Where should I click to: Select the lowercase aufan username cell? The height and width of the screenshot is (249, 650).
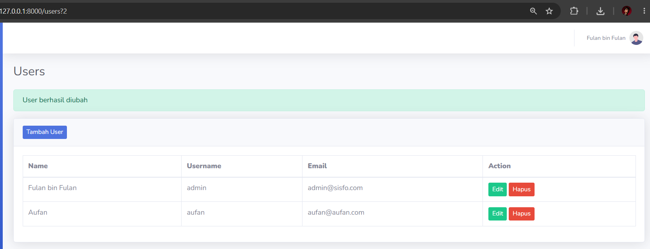pos(242,214)
